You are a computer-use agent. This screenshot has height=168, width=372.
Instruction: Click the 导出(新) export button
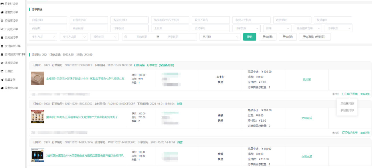[x=288, y=37]
